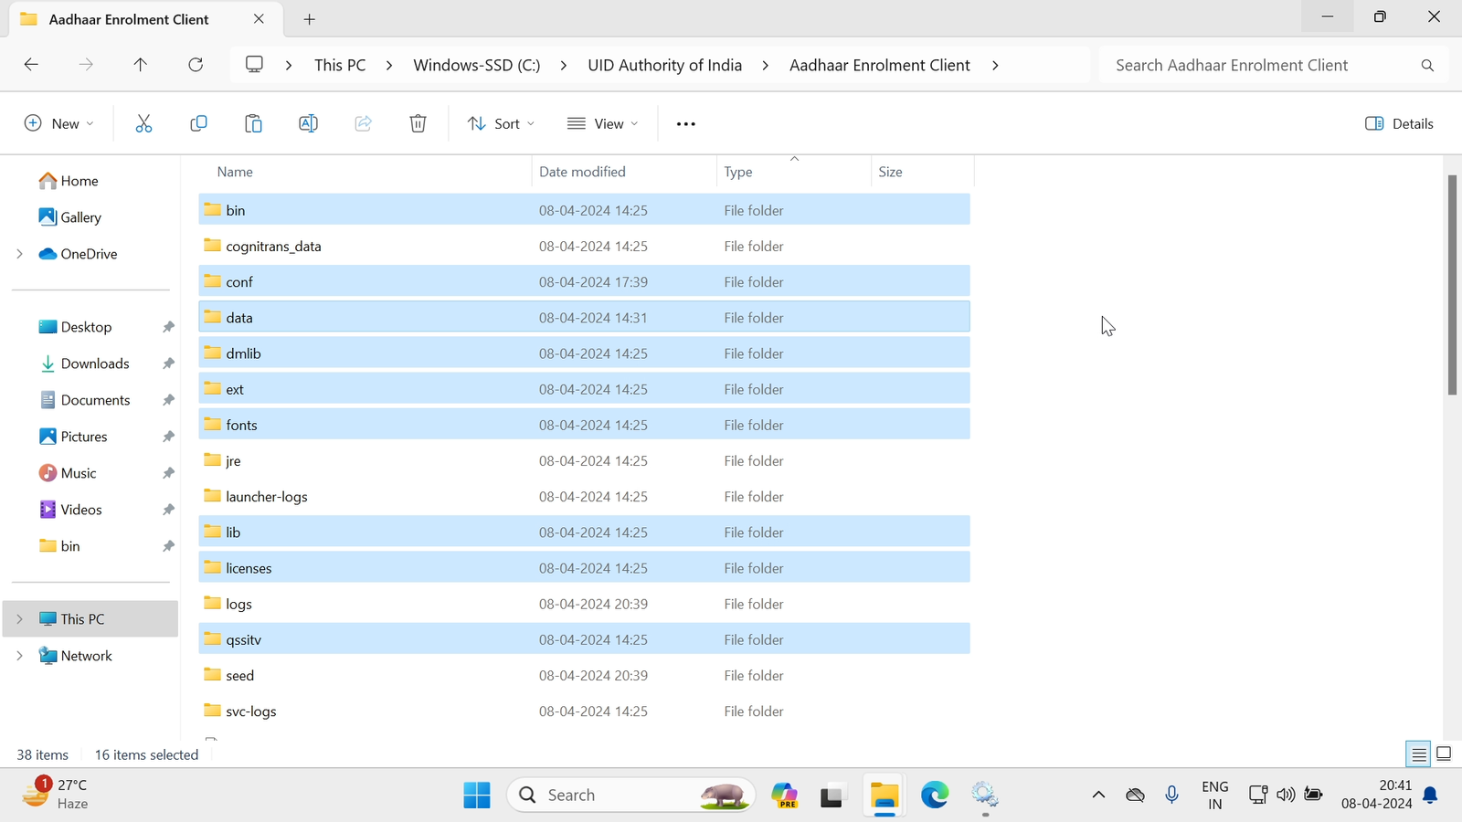Screen dimensions: 1462x822
Task: Expand OneDrive tree node
Action: click(x=19, y=254)
